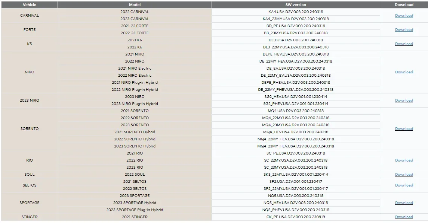
Task: Open the RIO Download link
Action: pos(404,160)
